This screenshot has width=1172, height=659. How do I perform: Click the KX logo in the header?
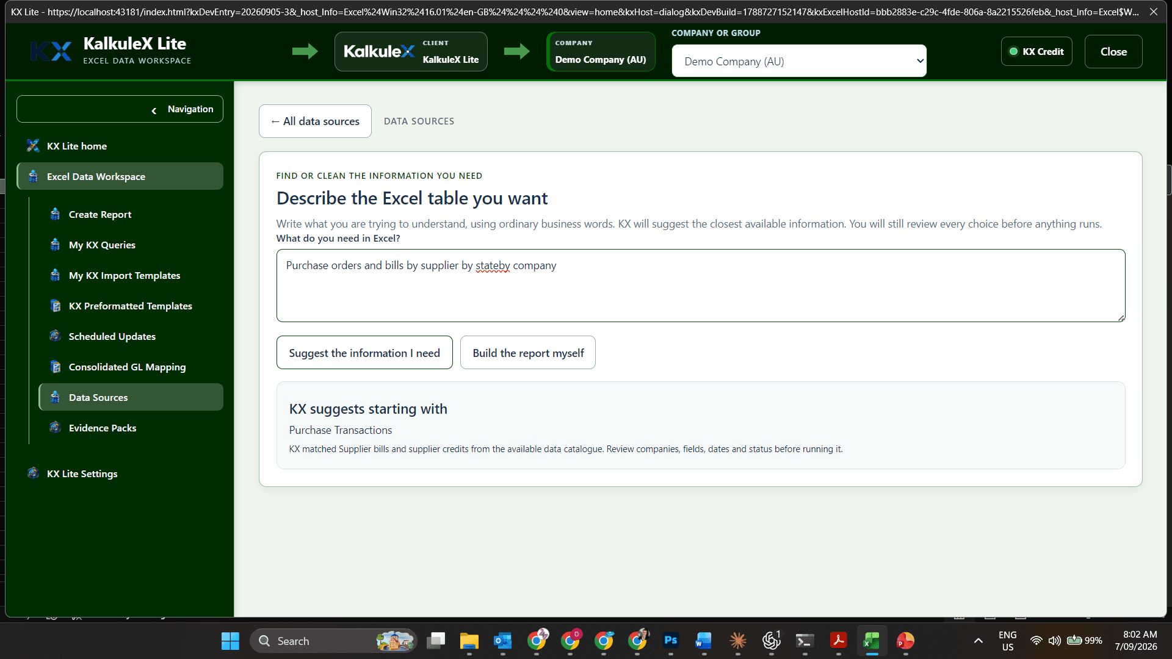(x=51, y=51)
